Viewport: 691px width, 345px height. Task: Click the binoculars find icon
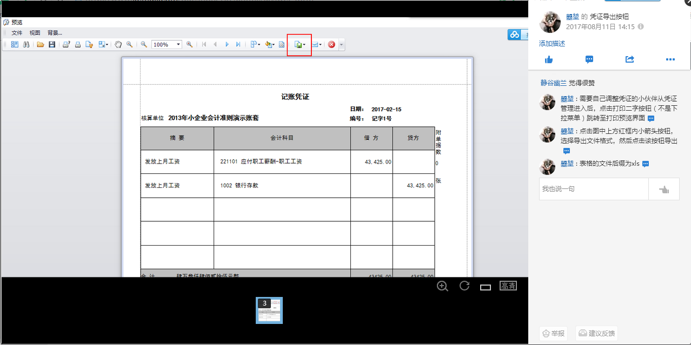[x=26, y=44]
